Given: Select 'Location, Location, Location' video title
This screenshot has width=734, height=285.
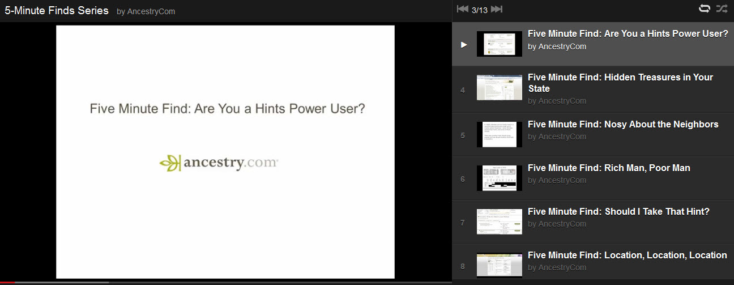Looking at the screenshot, I should click(x=627, y=256).
